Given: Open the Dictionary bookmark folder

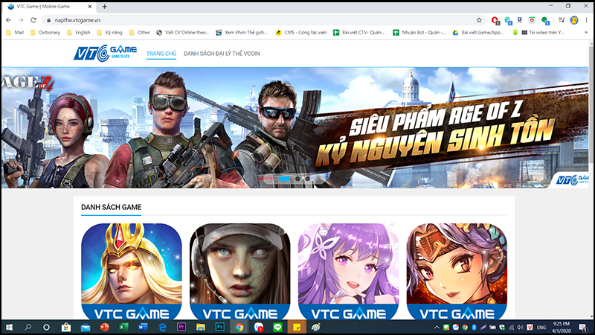Looking at the screenshot, I should tap(45, 32).
